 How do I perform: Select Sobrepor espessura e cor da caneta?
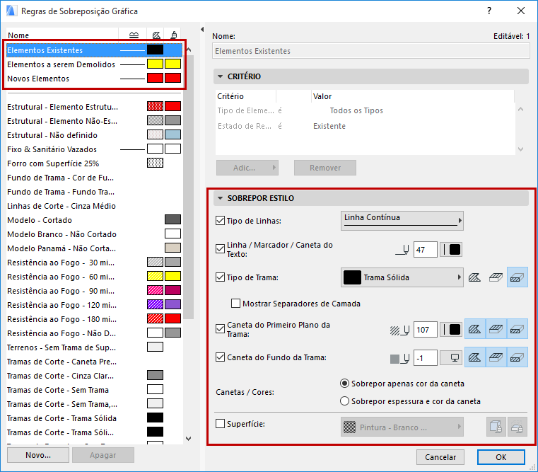click(344, 401)
